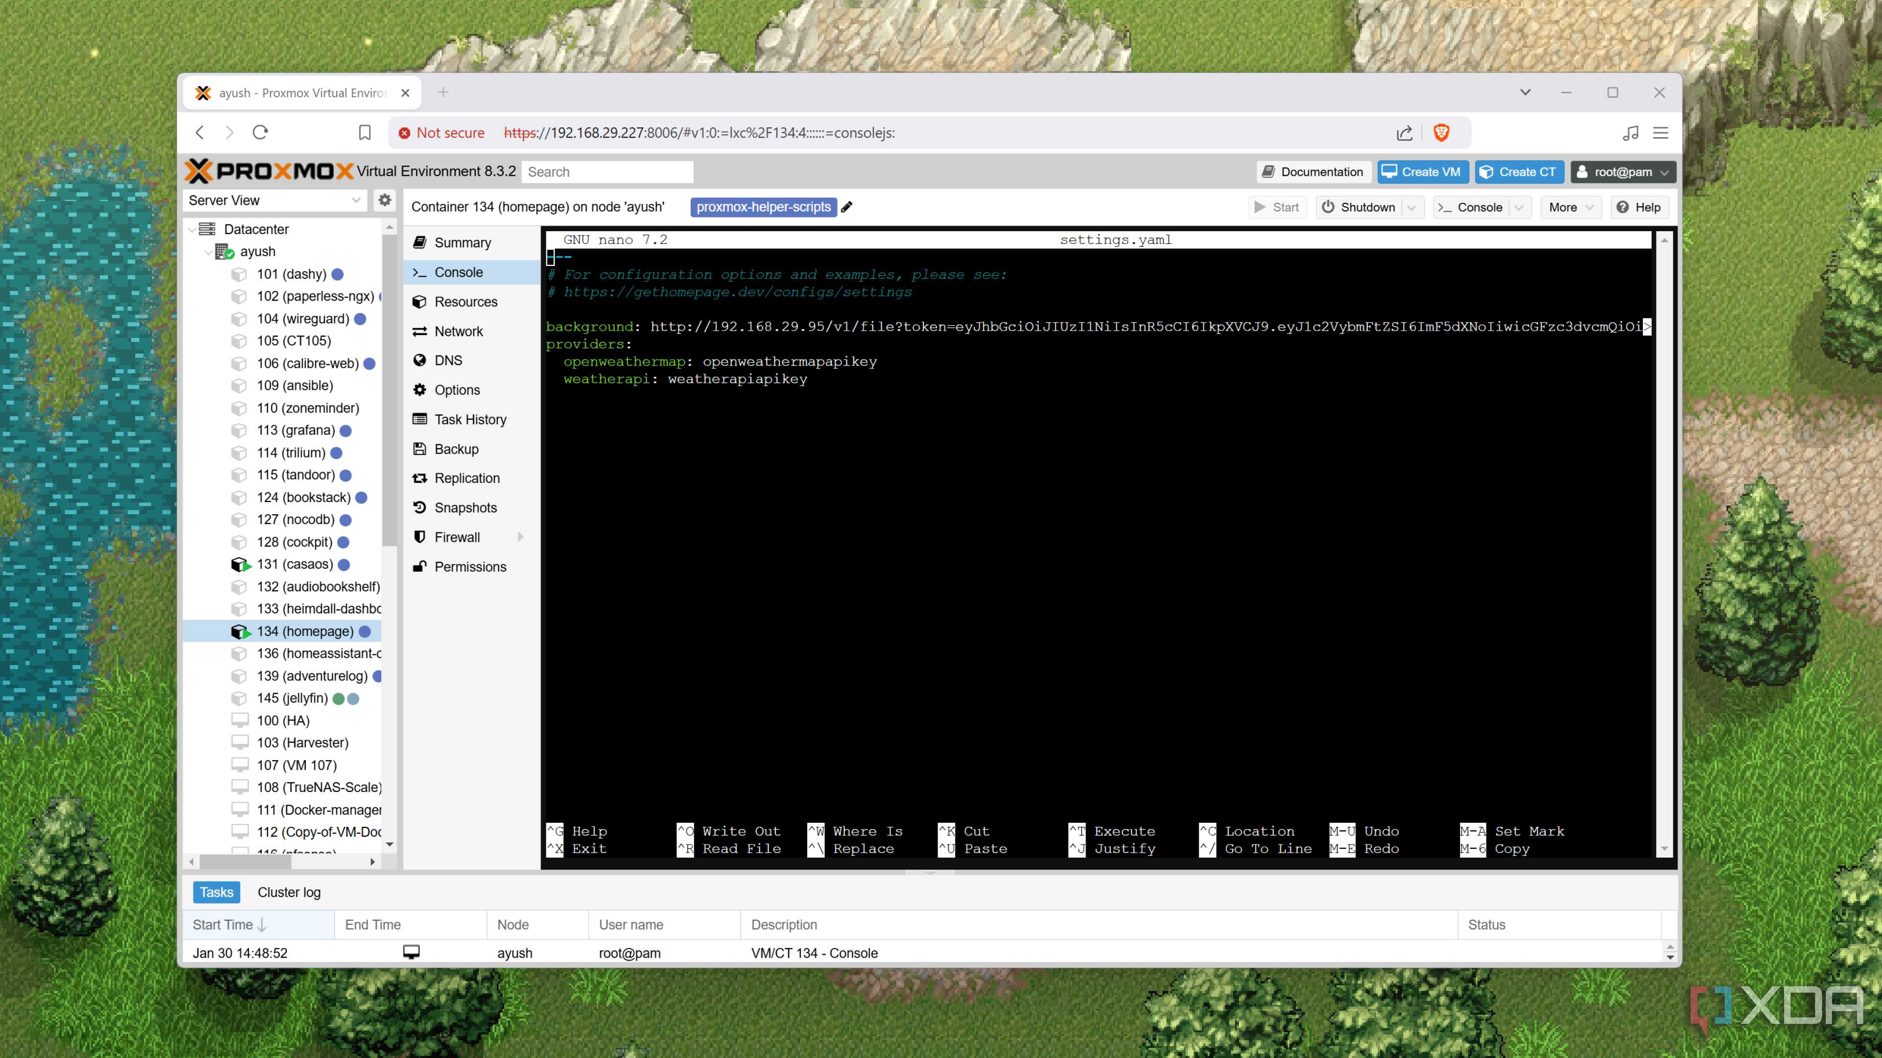View Task History
This screenshot has width=1882, height=1058.
pos(471,419)
